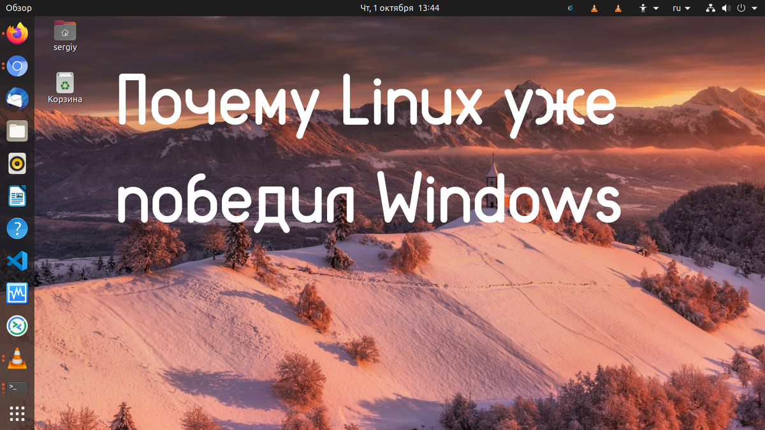The height and width of the screenshot is (430, 765).
Task: Click the VLC tray icon beside blue swirl
Action: click(x=594, y=8)
